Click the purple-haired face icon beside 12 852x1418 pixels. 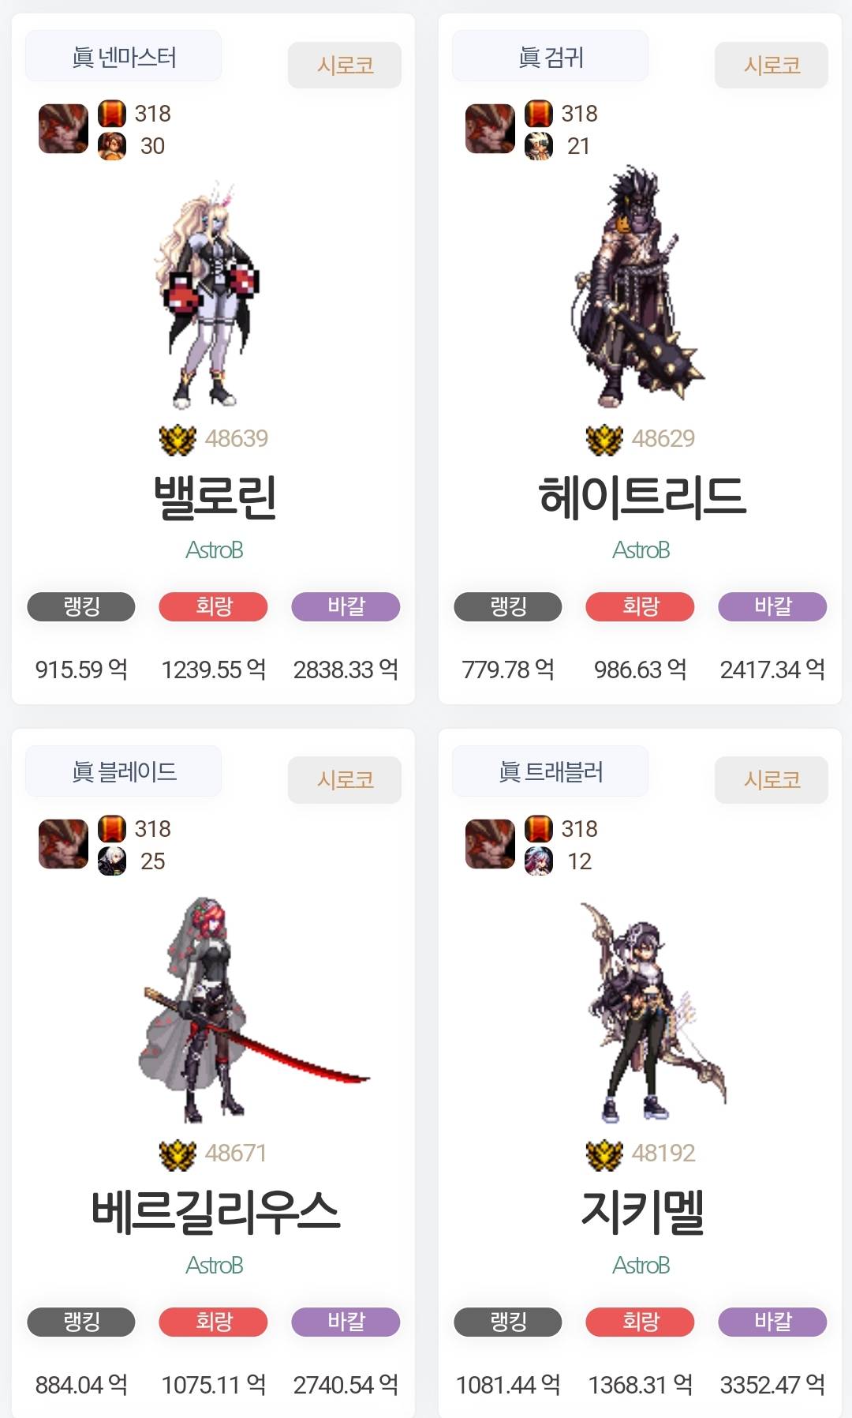(539, 861)
